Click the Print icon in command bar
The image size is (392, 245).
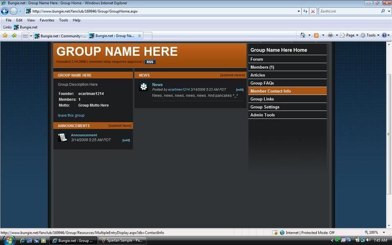tap(330, 35)
